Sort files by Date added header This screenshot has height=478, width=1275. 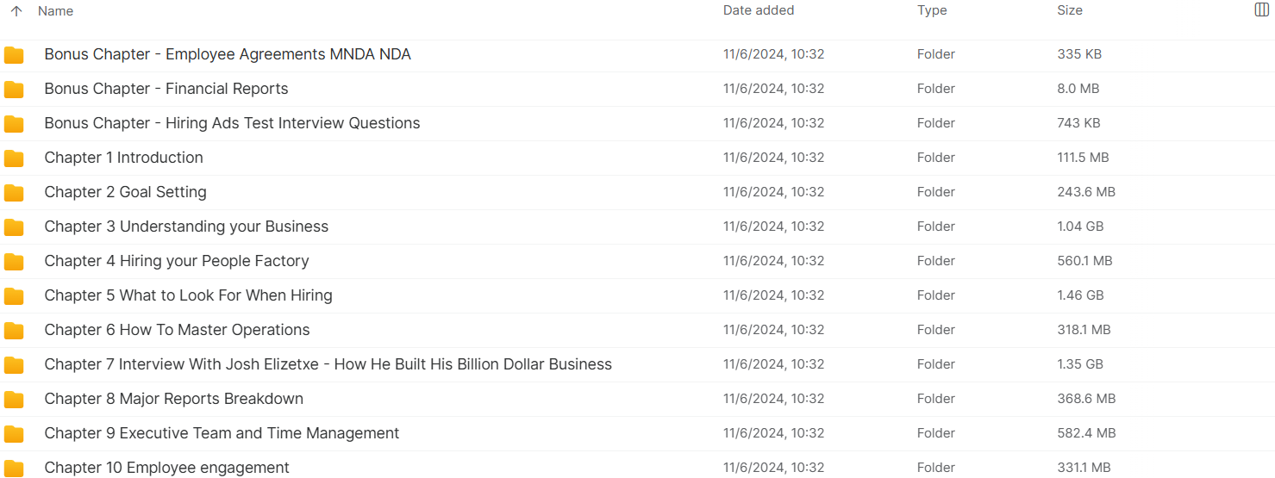click(759, 10)
